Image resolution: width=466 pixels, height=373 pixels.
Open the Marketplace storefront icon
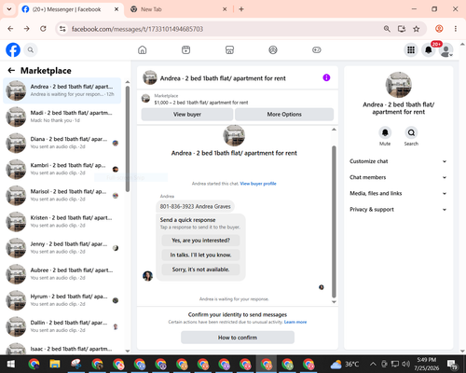click(229, 49)
